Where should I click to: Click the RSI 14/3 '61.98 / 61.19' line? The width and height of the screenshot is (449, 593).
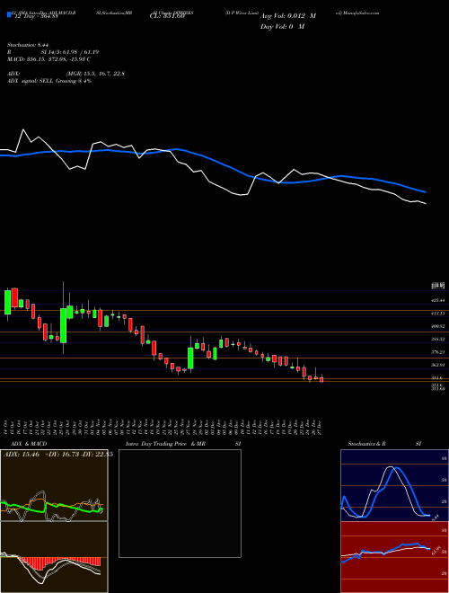pyautogui.click(x=54, y=52)
